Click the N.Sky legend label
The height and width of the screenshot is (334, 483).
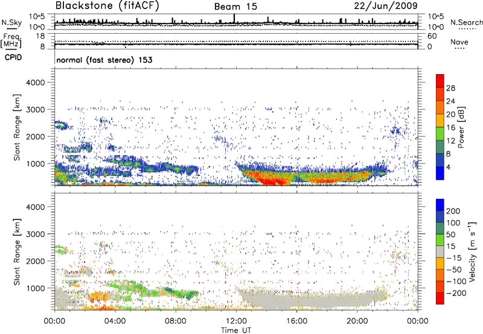11,22
